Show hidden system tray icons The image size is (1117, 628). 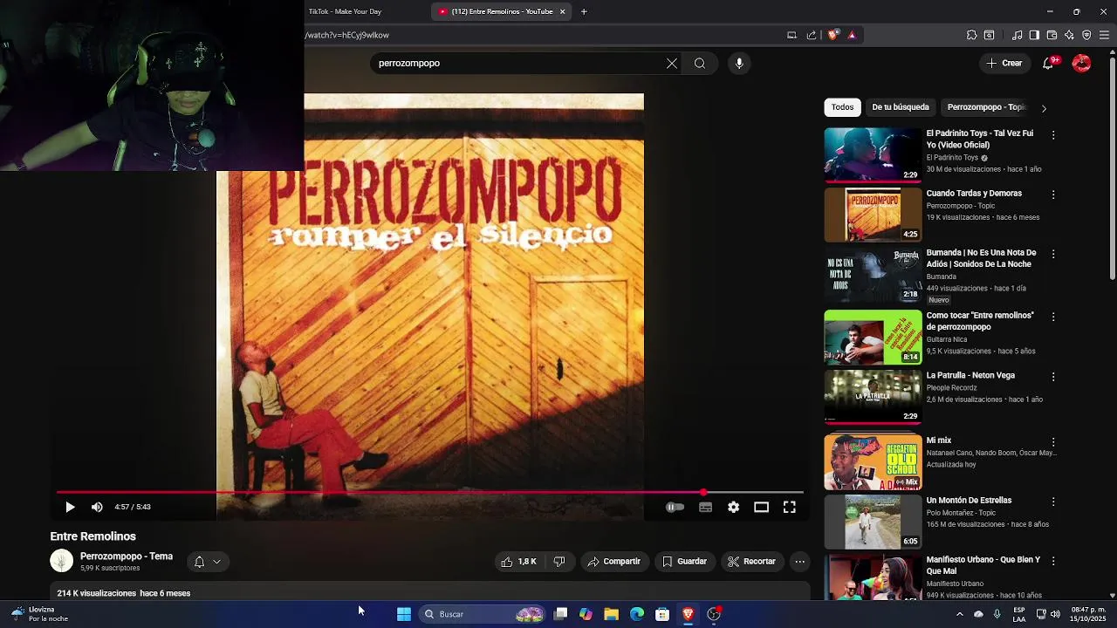point(959,614)
